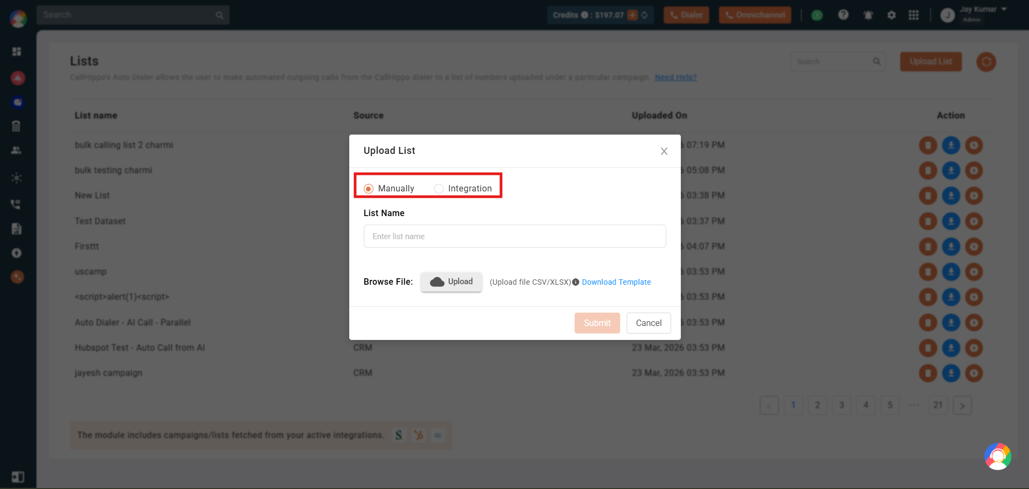Click the round orange refresh lists icon

click(986, 62)
